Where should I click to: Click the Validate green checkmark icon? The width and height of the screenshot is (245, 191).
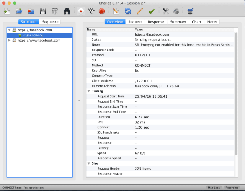[152, 11]
